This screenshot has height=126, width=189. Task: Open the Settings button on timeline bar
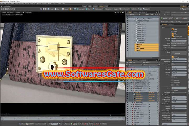(103, 124)
